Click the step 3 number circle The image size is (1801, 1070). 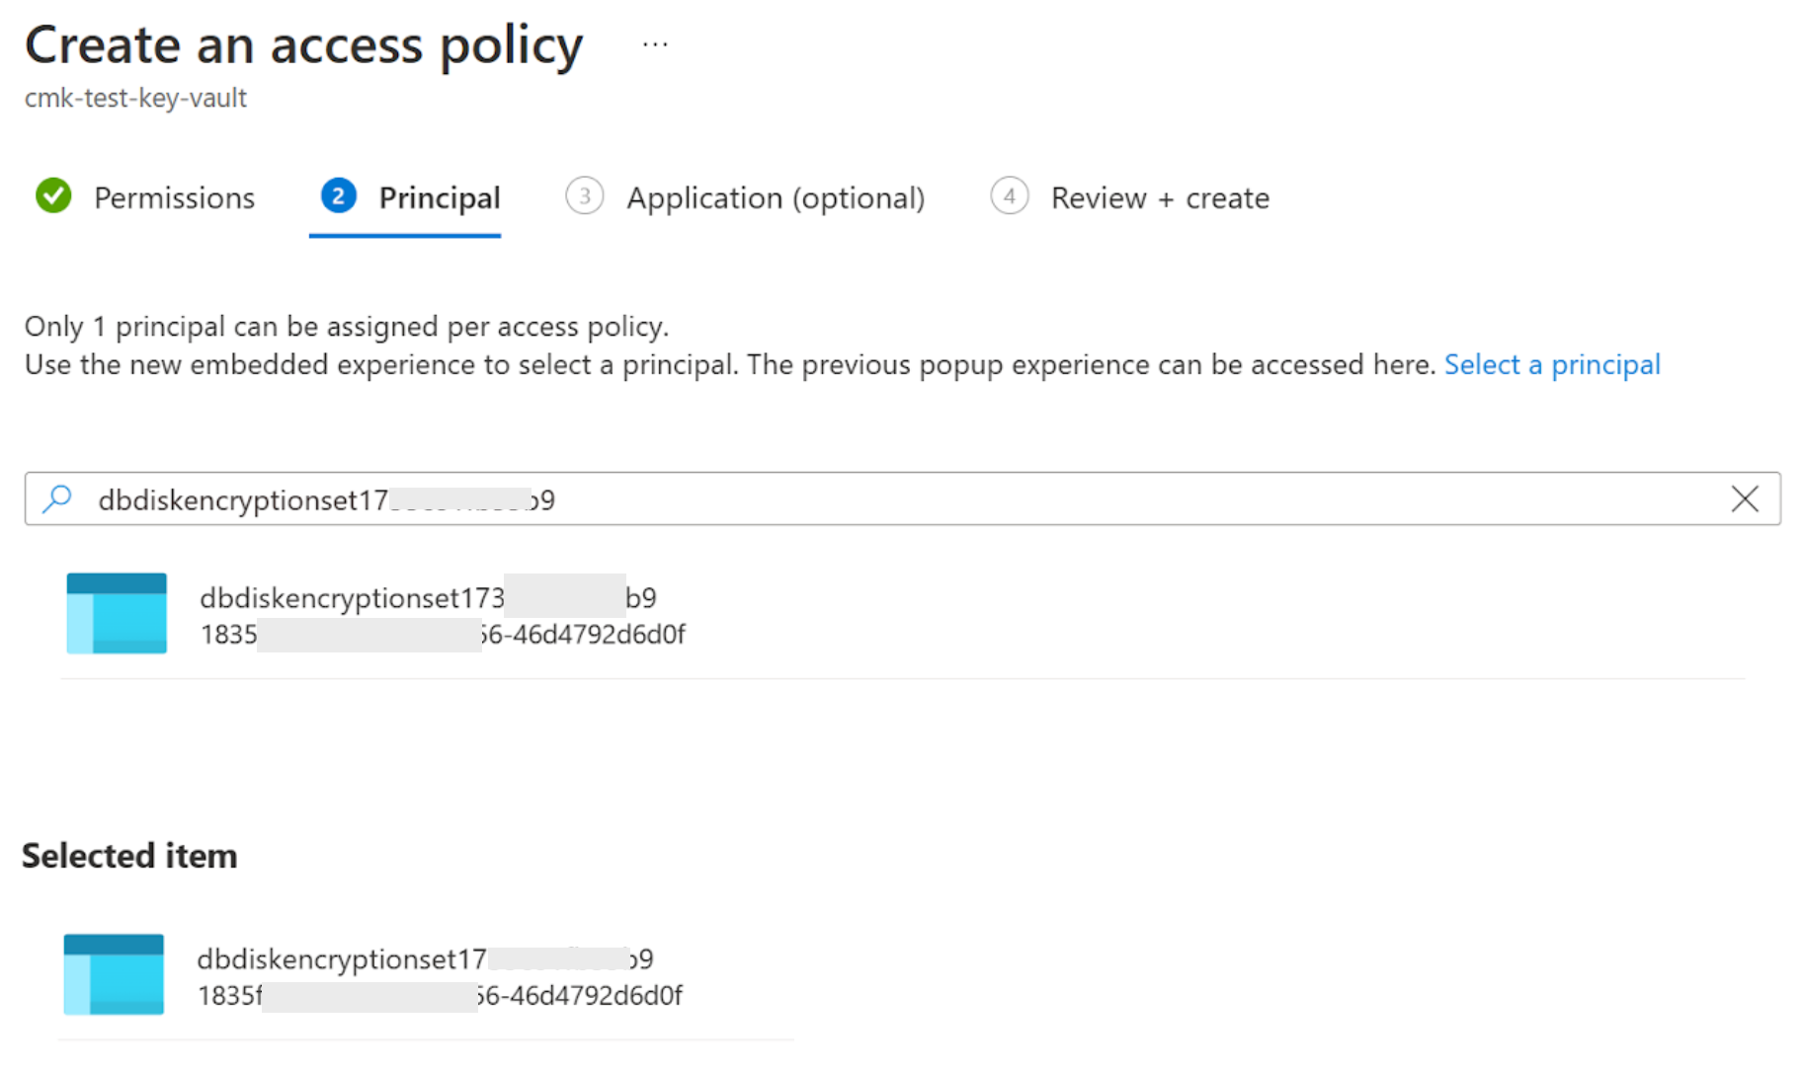[x=584, y=196]
